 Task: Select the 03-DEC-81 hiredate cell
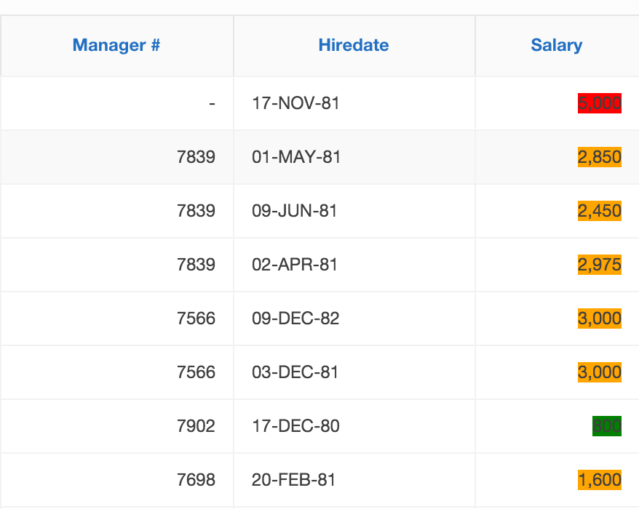[x=295, y=372]
